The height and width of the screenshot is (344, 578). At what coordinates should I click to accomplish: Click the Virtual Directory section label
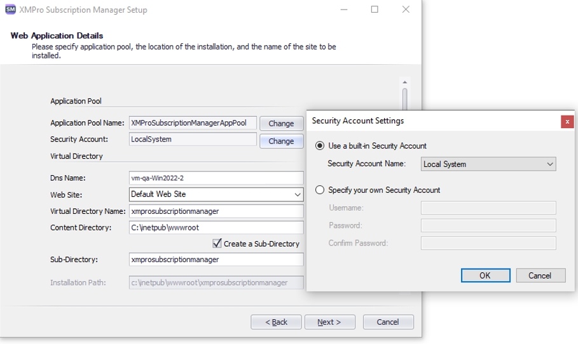pos(76,156)
